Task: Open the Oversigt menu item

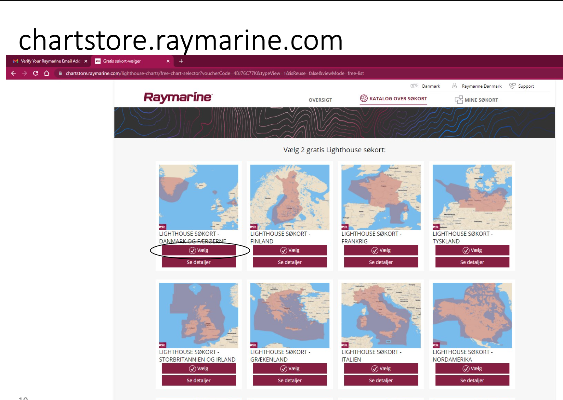Action: [x=320, y=100]
